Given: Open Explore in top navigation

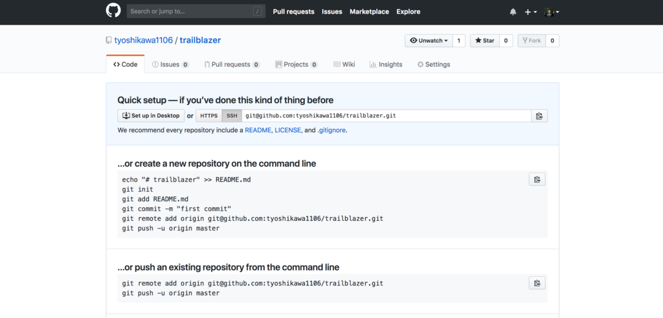Looking at the screenshot, I should click(x=409, y=12).
